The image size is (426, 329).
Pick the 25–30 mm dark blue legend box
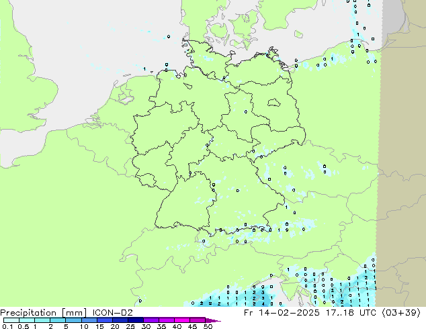point(135,320)
